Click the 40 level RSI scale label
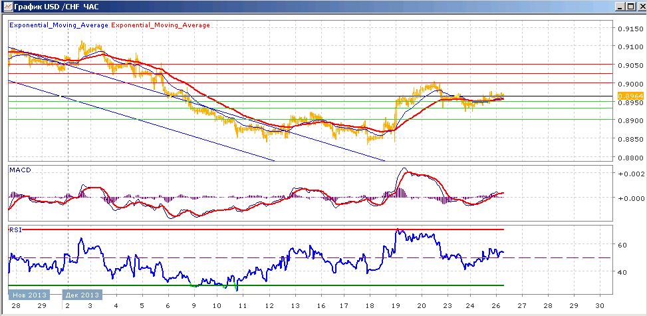The image size is (647, 316). point(622,272)
